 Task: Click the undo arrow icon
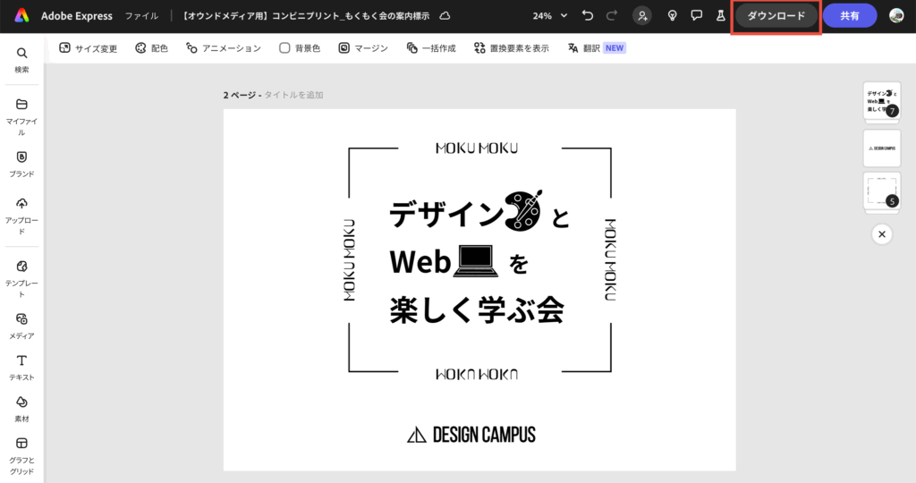[587, 16]
